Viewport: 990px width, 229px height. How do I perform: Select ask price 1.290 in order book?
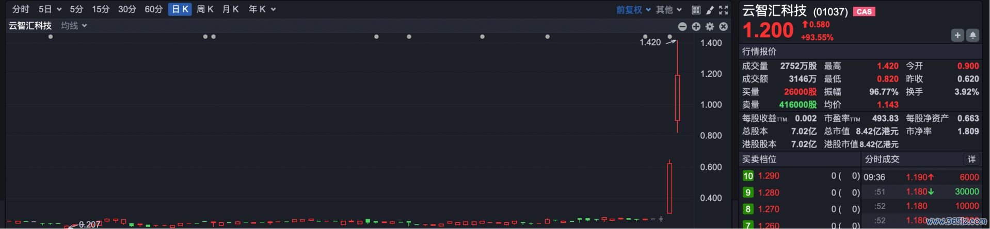[x=769, y=176]
